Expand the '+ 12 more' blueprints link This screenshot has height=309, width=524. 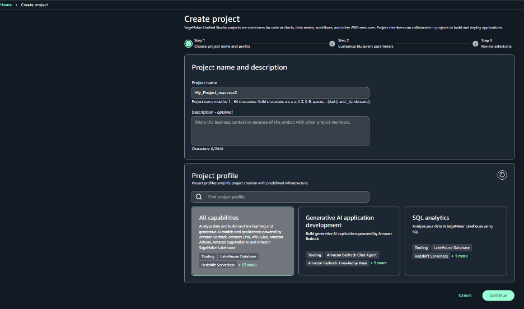tap(247, 265)
